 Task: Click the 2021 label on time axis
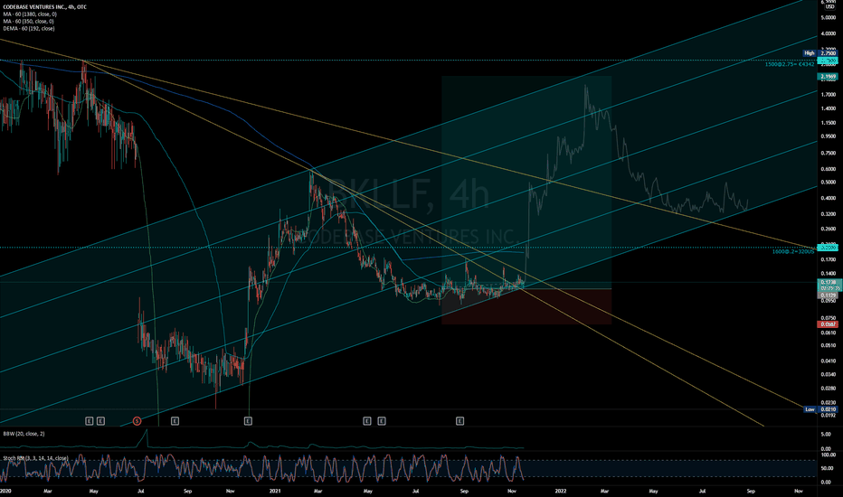[x=275, y=491]
